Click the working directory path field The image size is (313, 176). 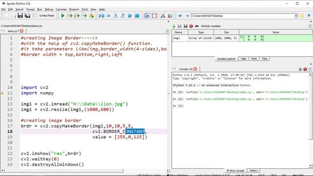tap(243, 16)
